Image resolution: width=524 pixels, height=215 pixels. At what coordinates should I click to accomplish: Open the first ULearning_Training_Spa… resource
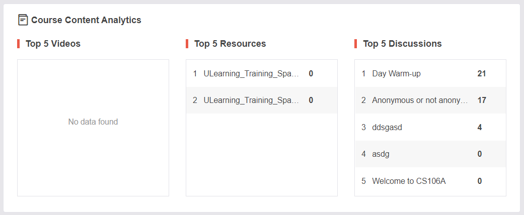coord(262,74)
